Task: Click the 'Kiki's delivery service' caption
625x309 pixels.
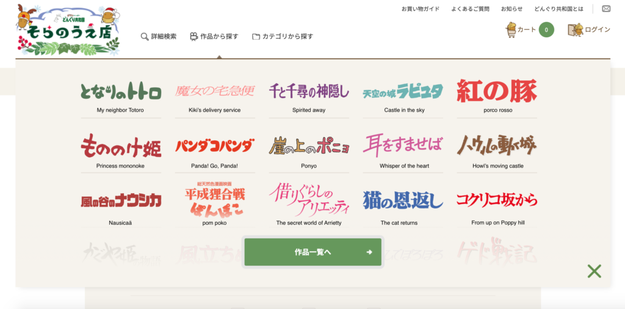Action: tap(214, 110)
